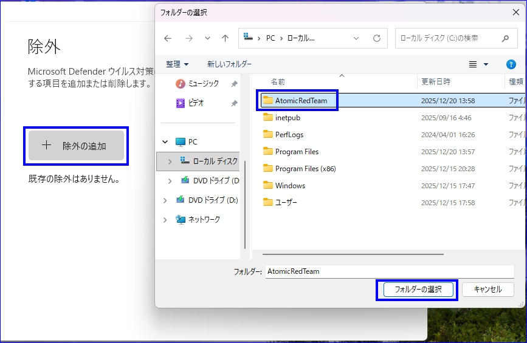Click the キャンセル button
The width and height of the screenshot is (527, 343).
[487, 290]
